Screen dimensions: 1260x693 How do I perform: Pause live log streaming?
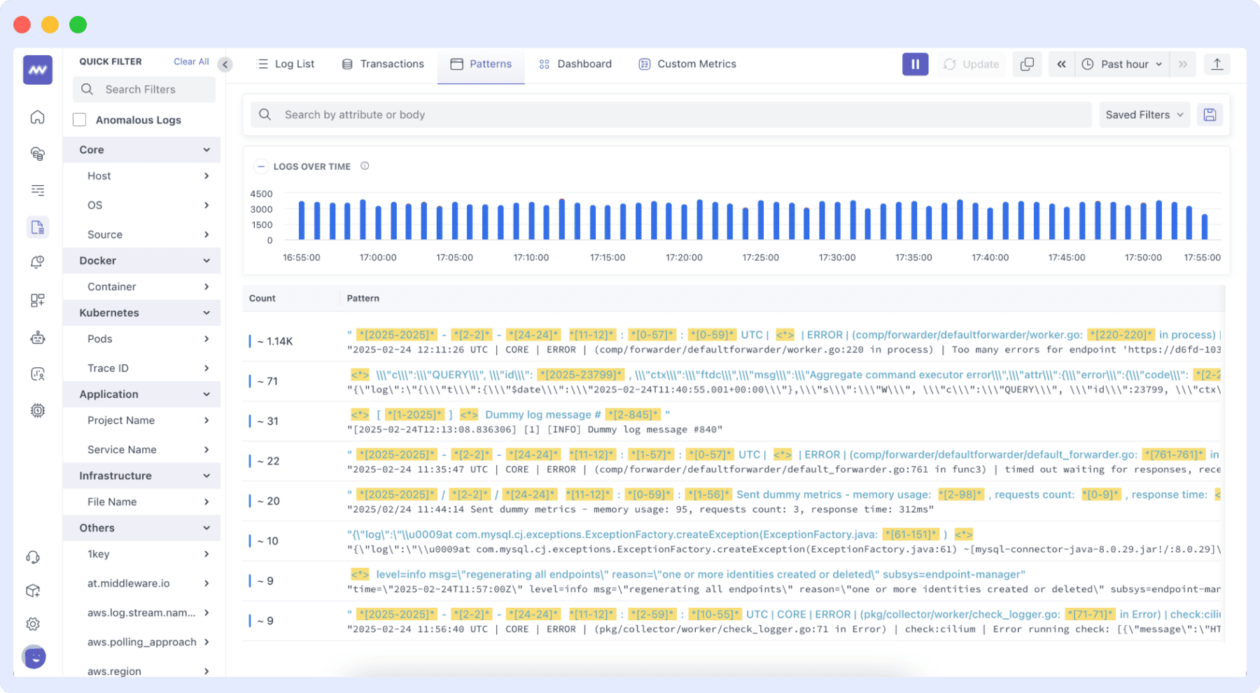point(915,64)
